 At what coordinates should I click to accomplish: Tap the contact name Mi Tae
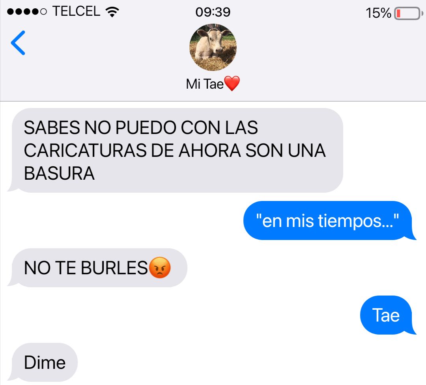(x=205, y=84)
